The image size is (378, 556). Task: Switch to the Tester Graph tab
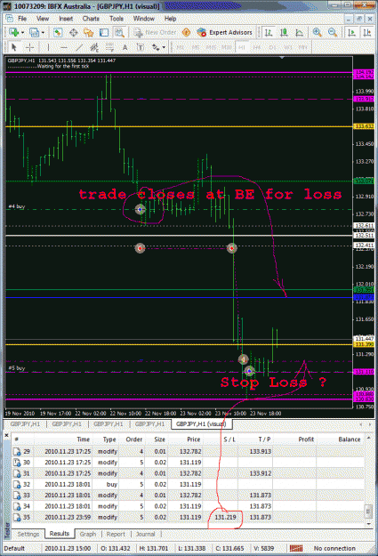pos(87,534)
